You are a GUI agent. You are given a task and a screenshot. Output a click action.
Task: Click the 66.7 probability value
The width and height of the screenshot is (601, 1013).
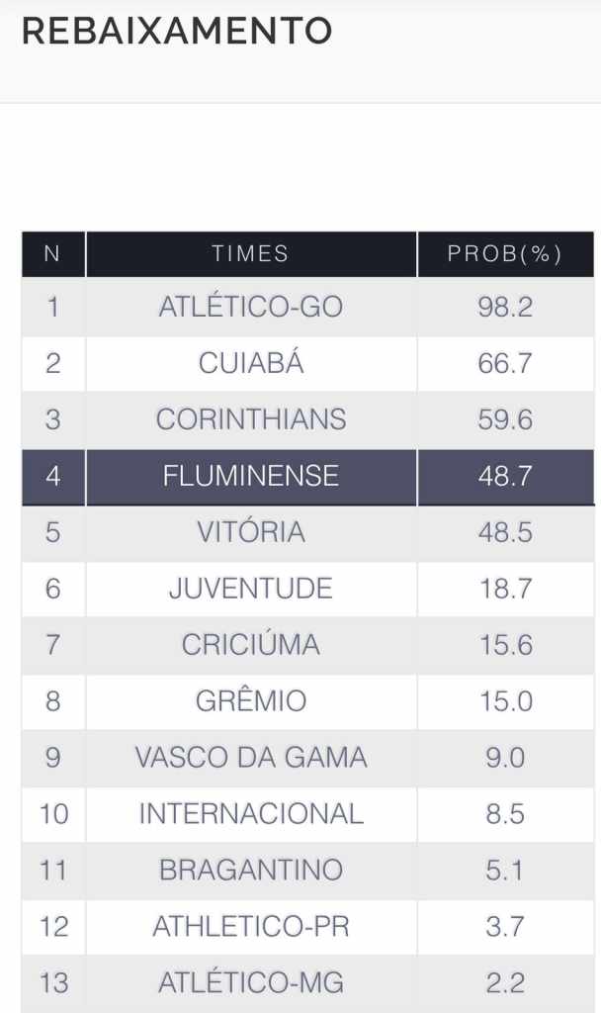point(505,363)
